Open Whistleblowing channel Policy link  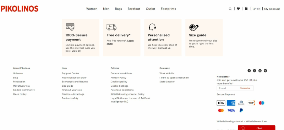pyautogui.click(x=127, y=94)
